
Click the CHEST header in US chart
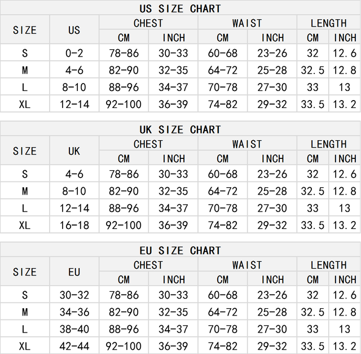pos(148,23)
